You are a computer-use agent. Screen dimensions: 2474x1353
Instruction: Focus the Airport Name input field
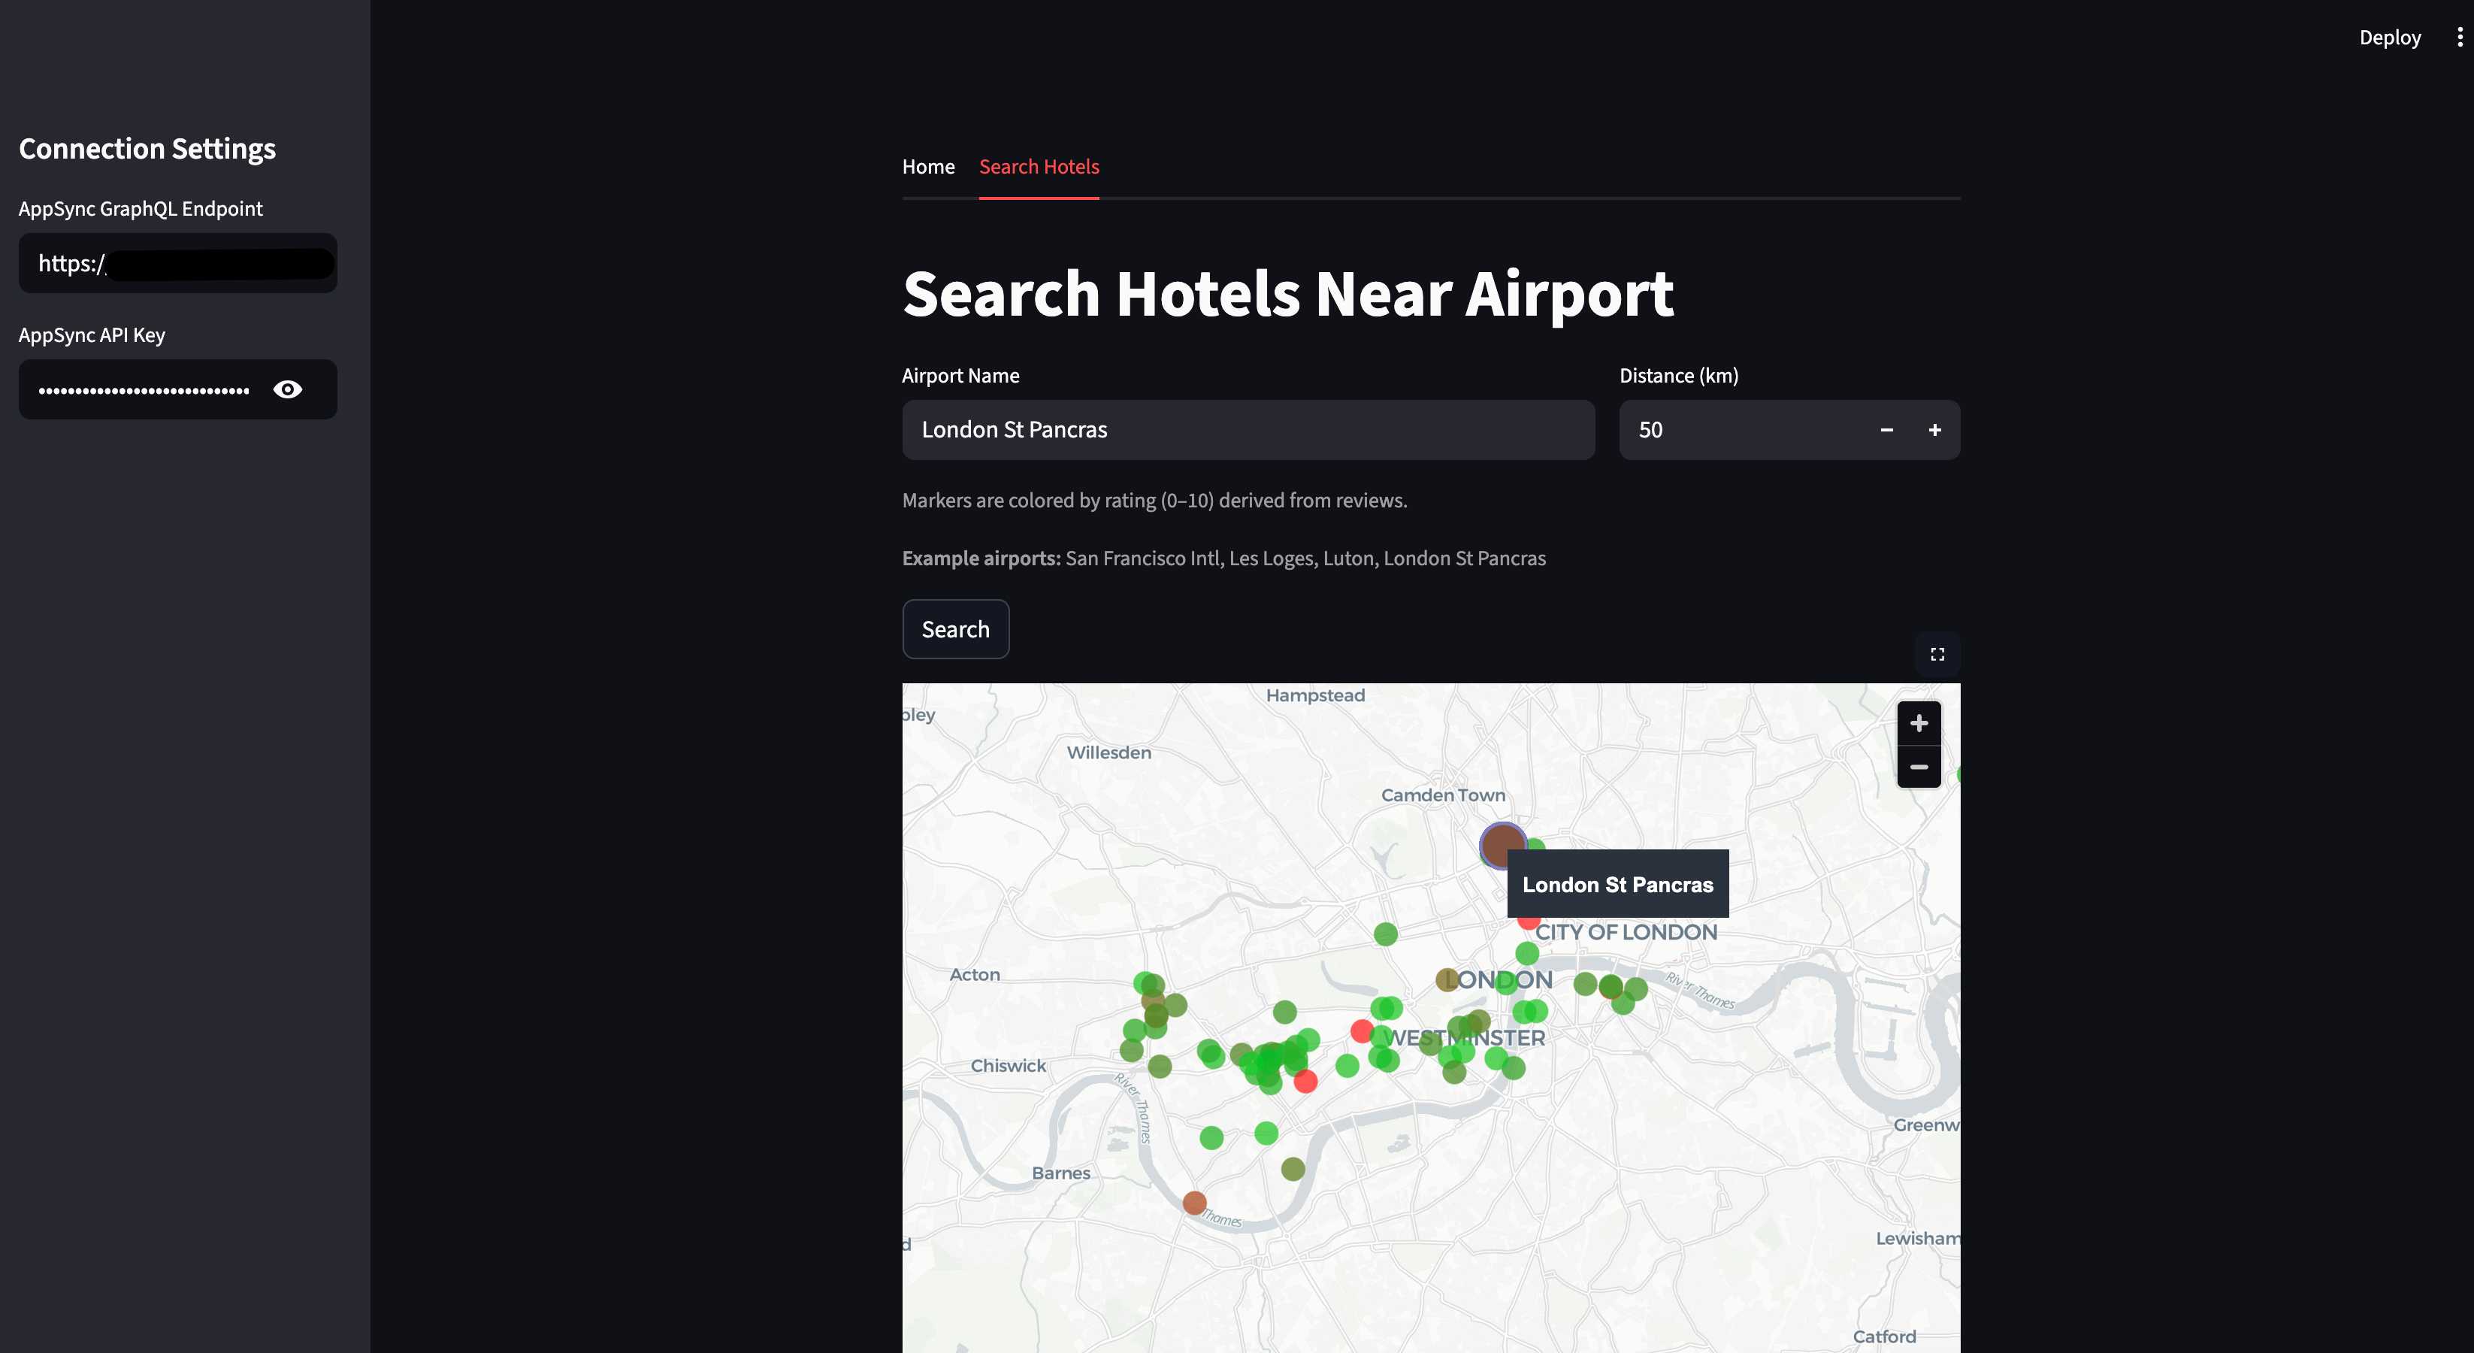(1248, 430)
